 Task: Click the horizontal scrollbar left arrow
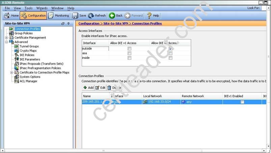[x=2, y=151]
